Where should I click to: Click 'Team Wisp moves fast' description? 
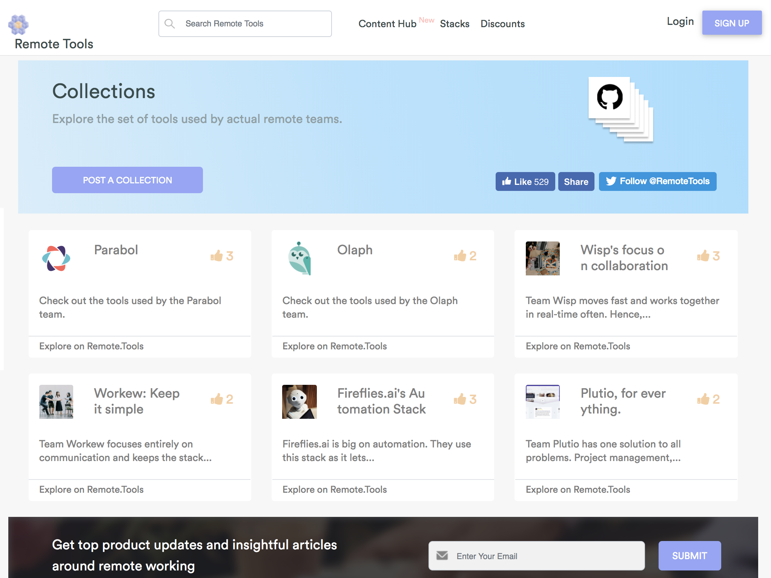[x=622, y=307]
